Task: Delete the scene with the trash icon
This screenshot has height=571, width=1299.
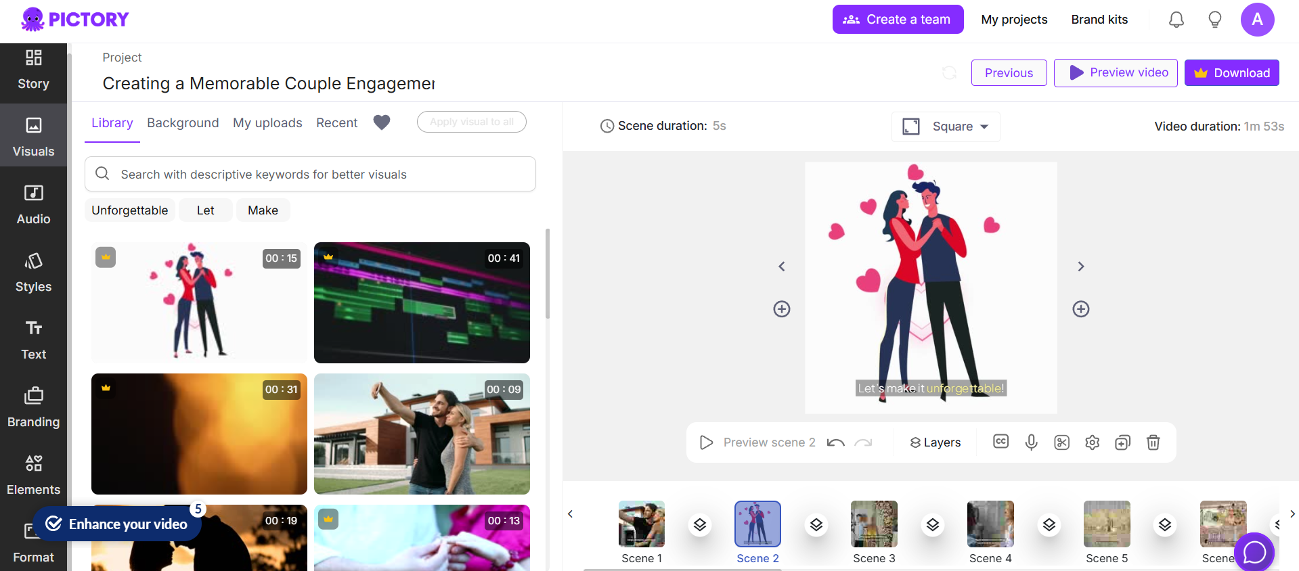Action: click(1153, 442)
